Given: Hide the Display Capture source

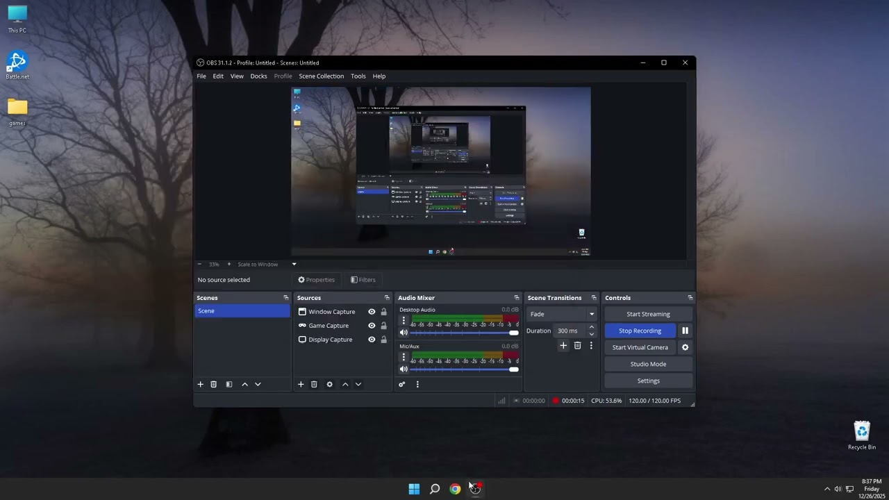Looking at the screenshot, I should (372, 340).
